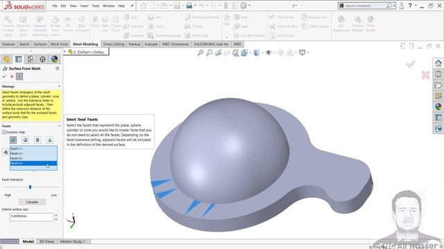The height and width of the screenshot is (249, 444).
Task: Switch to the Direct Editing tab
Action: (x=114, y=44)
